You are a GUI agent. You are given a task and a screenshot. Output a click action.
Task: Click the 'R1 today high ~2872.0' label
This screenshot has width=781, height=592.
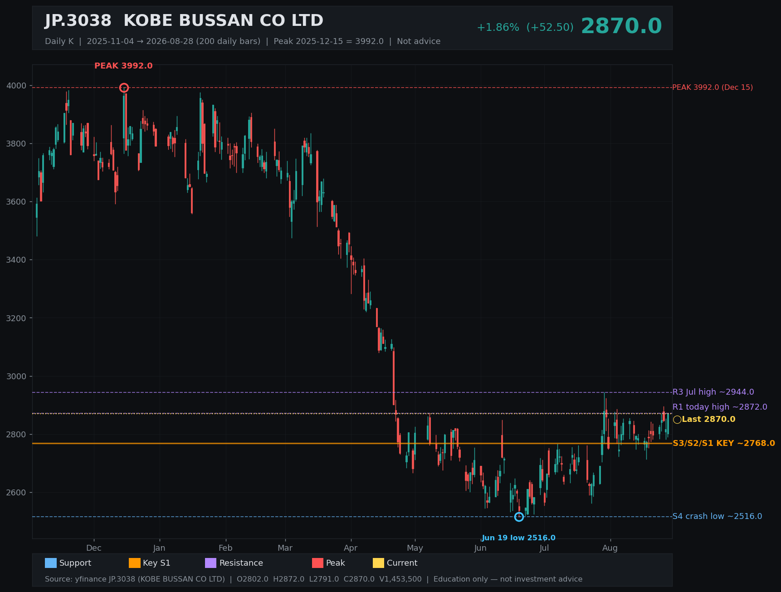point(720,407)
